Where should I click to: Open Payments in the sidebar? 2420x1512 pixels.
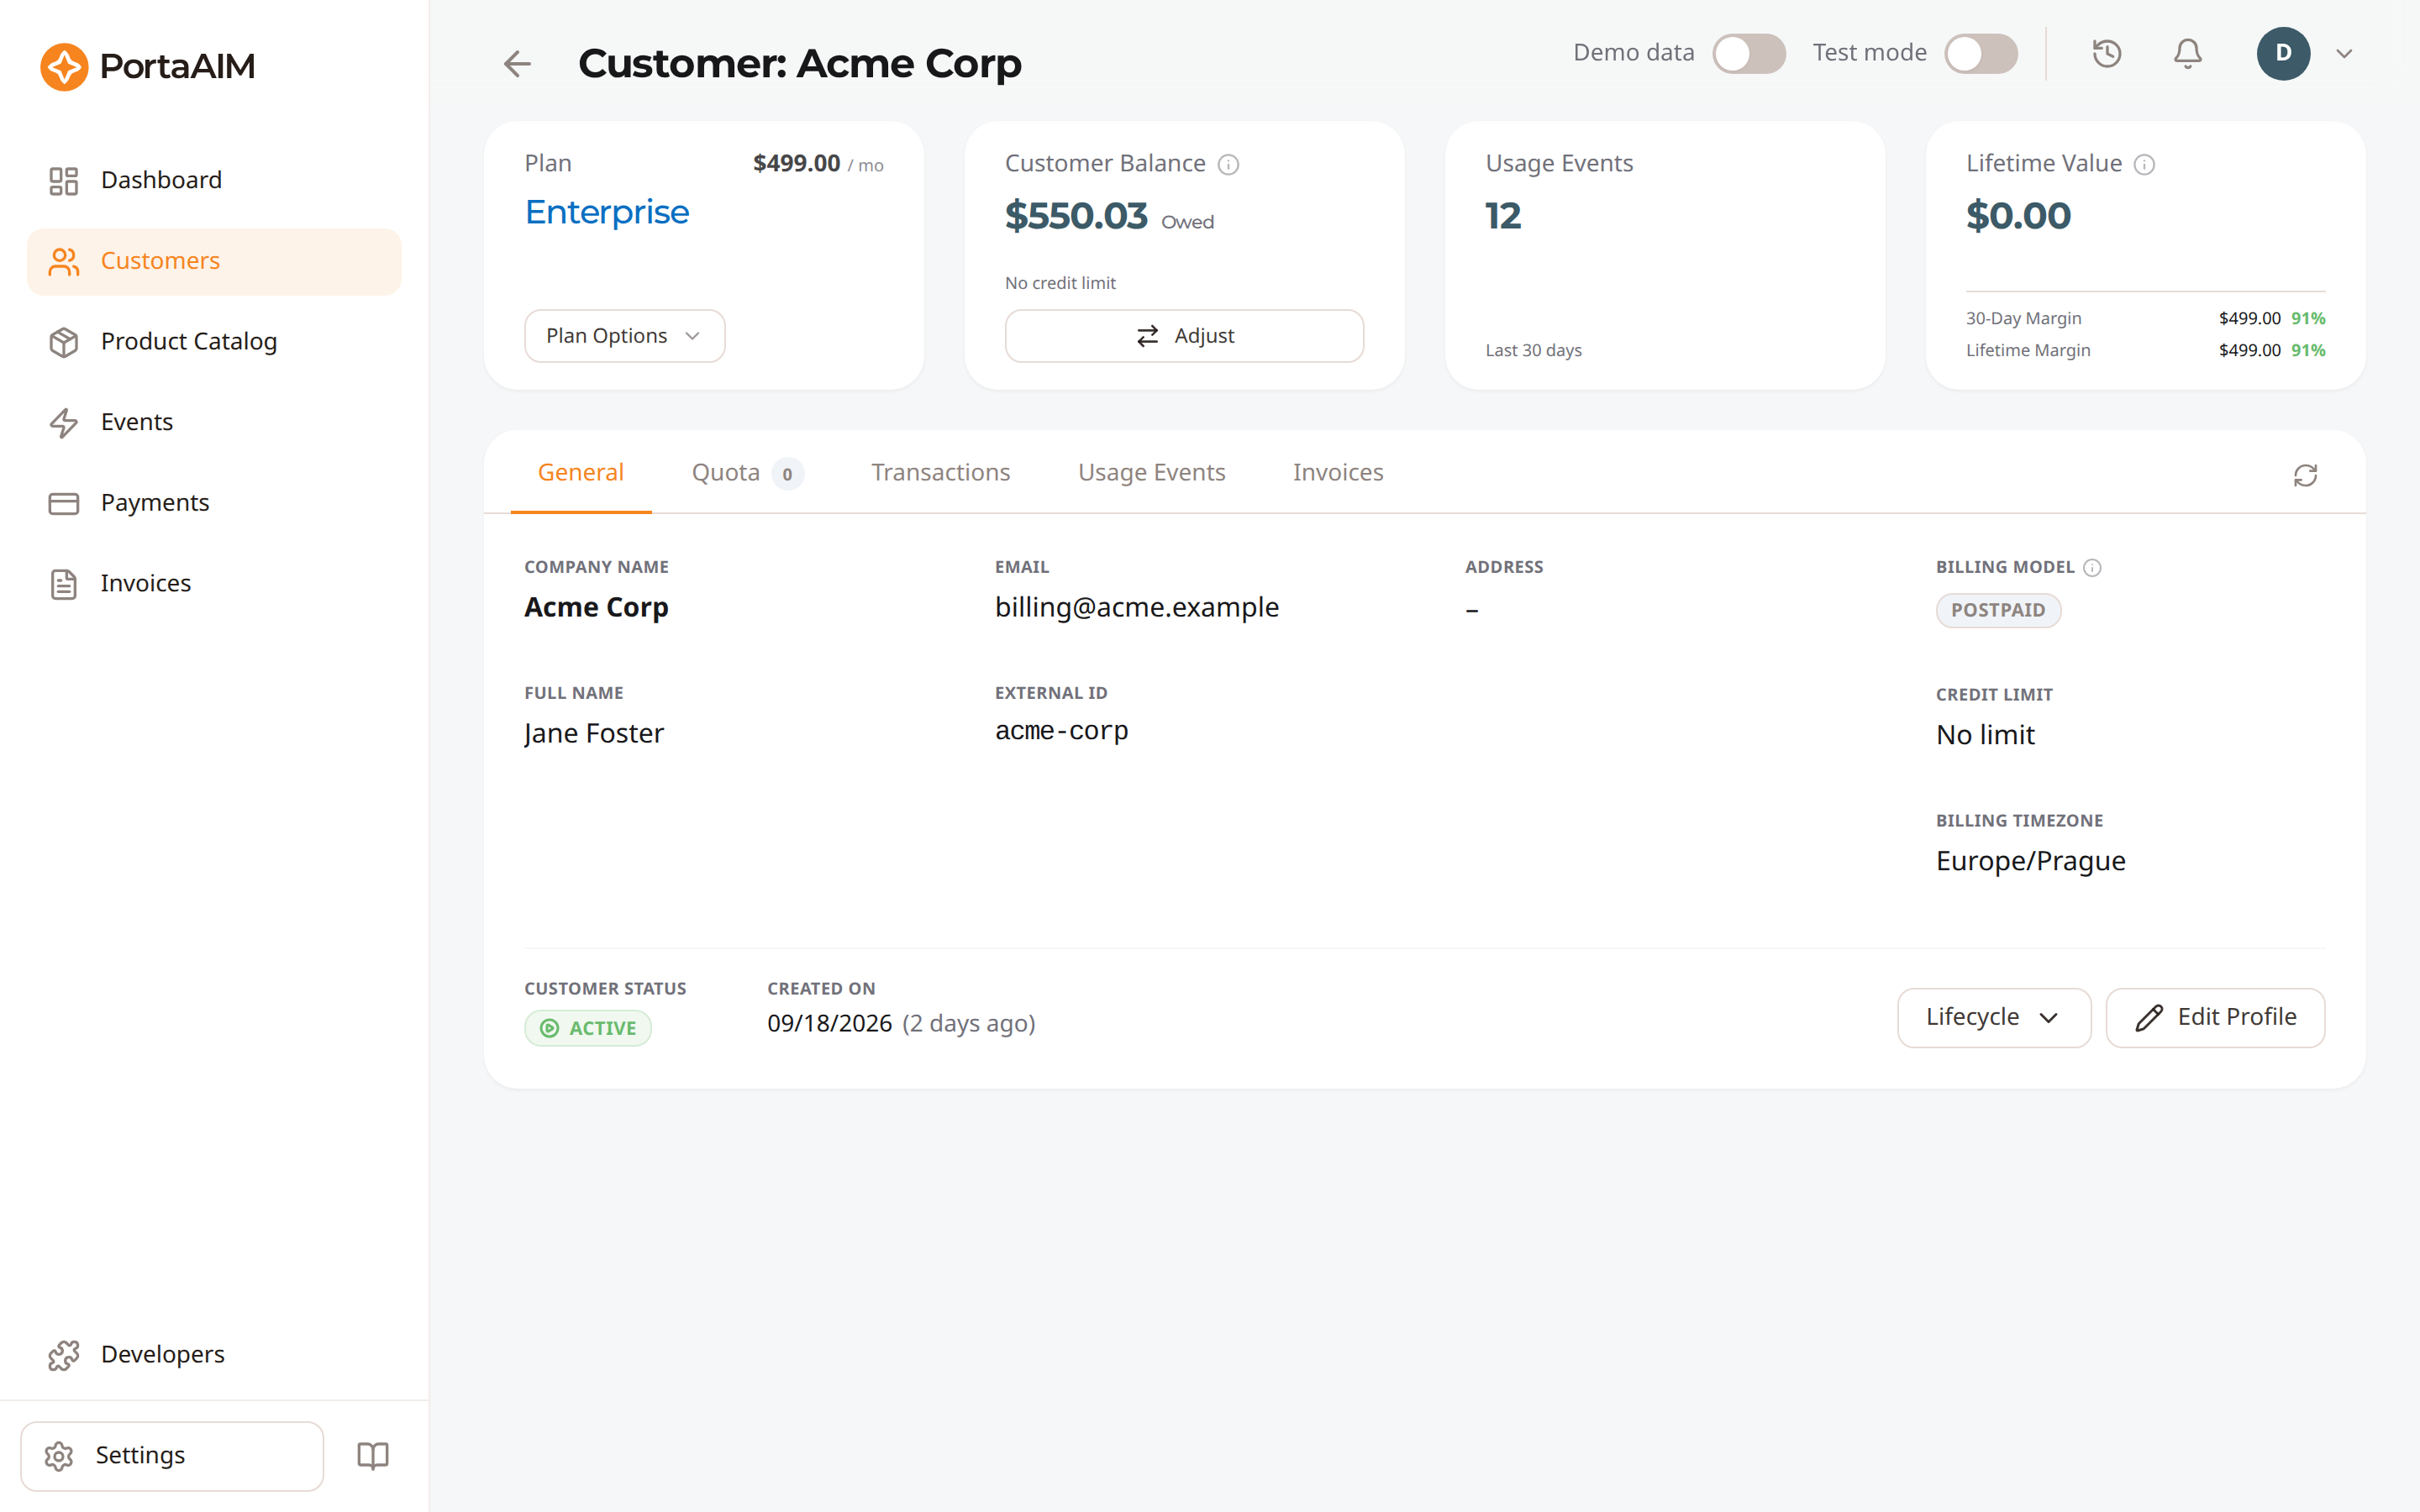coord(214,502)
